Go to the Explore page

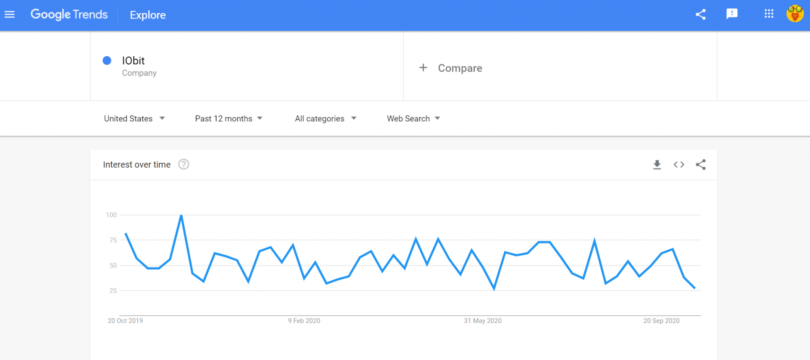[x=148, y=15]
